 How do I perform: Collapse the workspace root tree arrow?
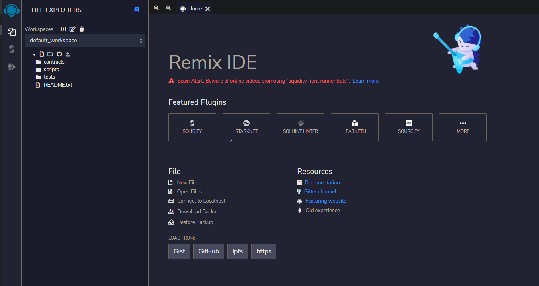click(34, 54)
